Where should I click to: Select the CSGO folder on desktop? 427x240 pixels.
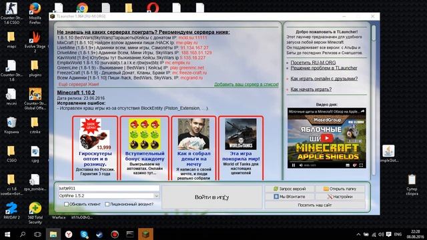click(11, 154)
